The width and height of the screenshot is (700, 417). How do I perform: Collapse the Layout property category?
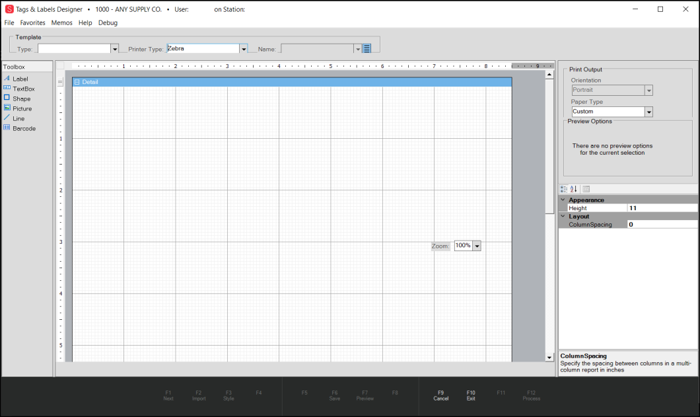pos(563,216)
